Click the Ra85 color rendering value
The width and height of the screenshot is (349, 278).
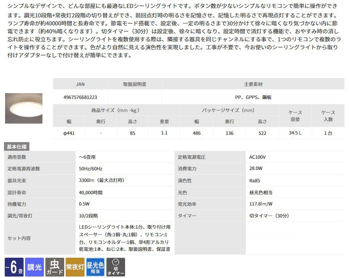(255, 180)
